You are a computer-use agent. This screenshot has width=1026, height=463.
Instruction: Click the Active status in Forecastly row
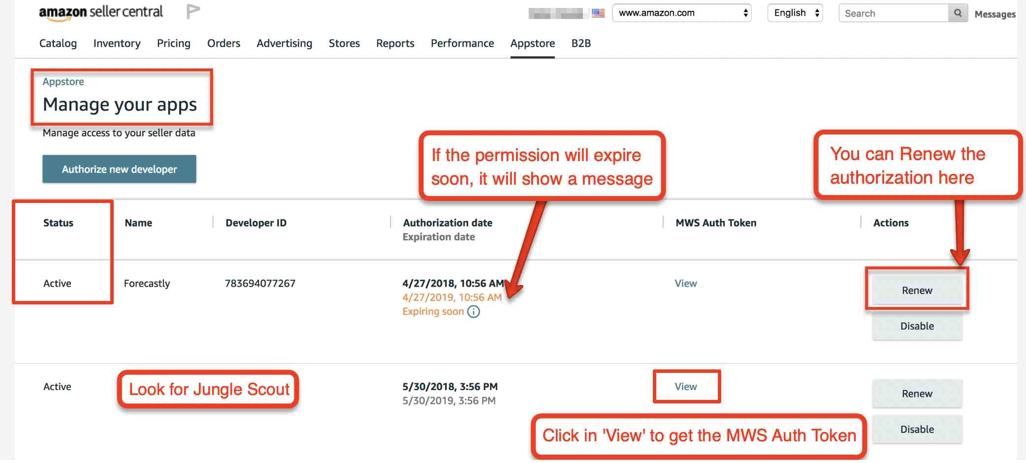pos(57,284)
